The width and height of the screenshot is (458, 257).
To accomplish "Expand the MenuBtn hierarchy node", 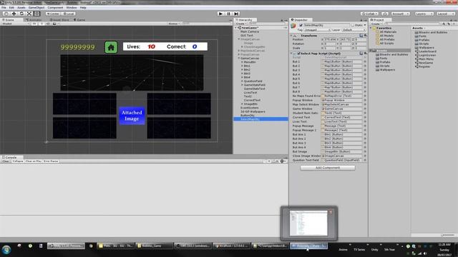I will [x=242, y=62].
